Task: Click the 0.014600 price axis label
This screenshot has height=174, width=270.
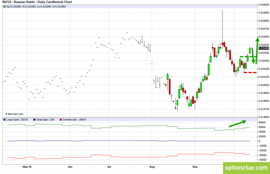Action: point(264,117)
